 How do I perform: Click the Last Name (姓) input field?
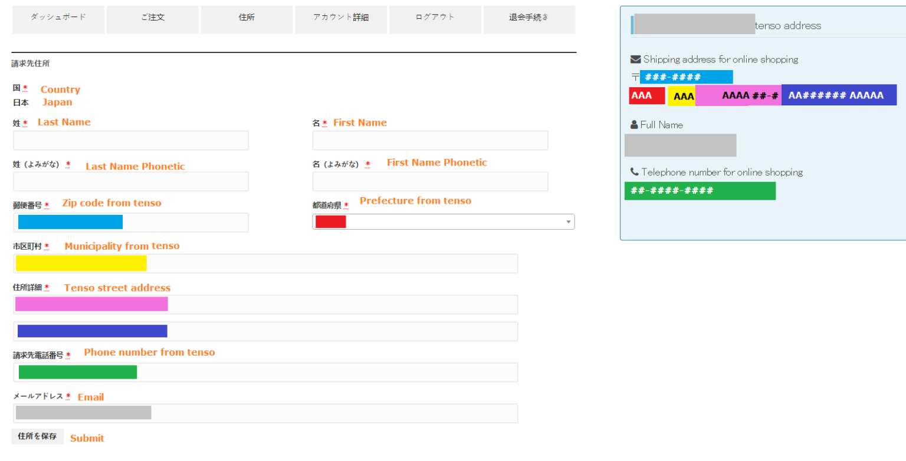pyautogui.click(x=131, y=141)
